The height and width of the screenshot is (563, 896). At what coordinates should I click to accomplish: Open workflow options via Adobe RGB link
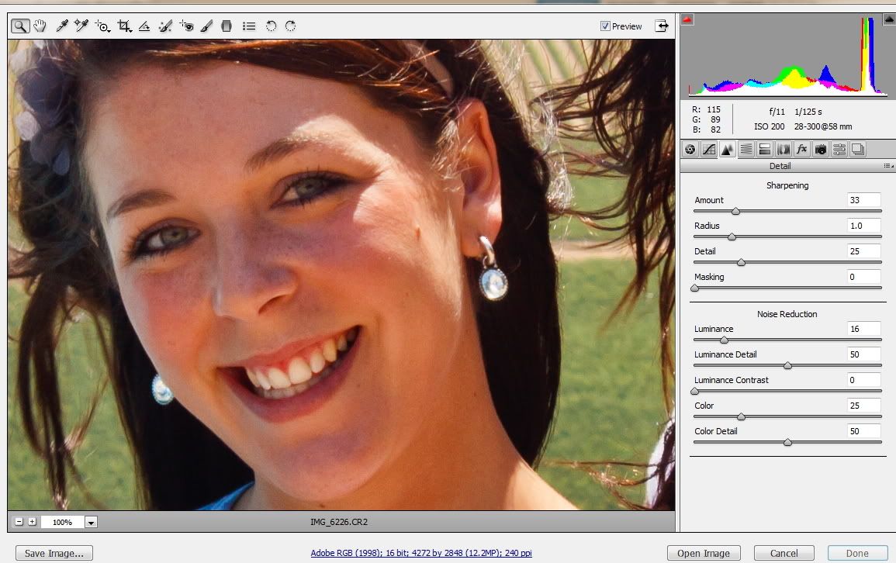421,554
